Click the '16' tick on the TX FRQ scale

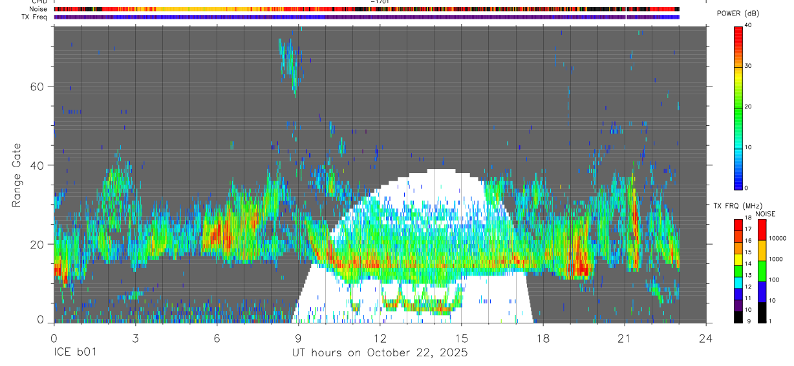click(x=748, y=241)
